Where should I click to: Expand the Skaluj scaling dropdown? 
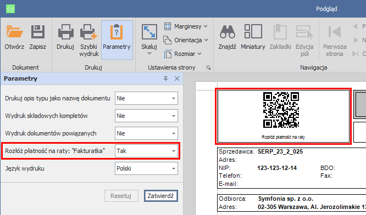(x=149, y=40)
